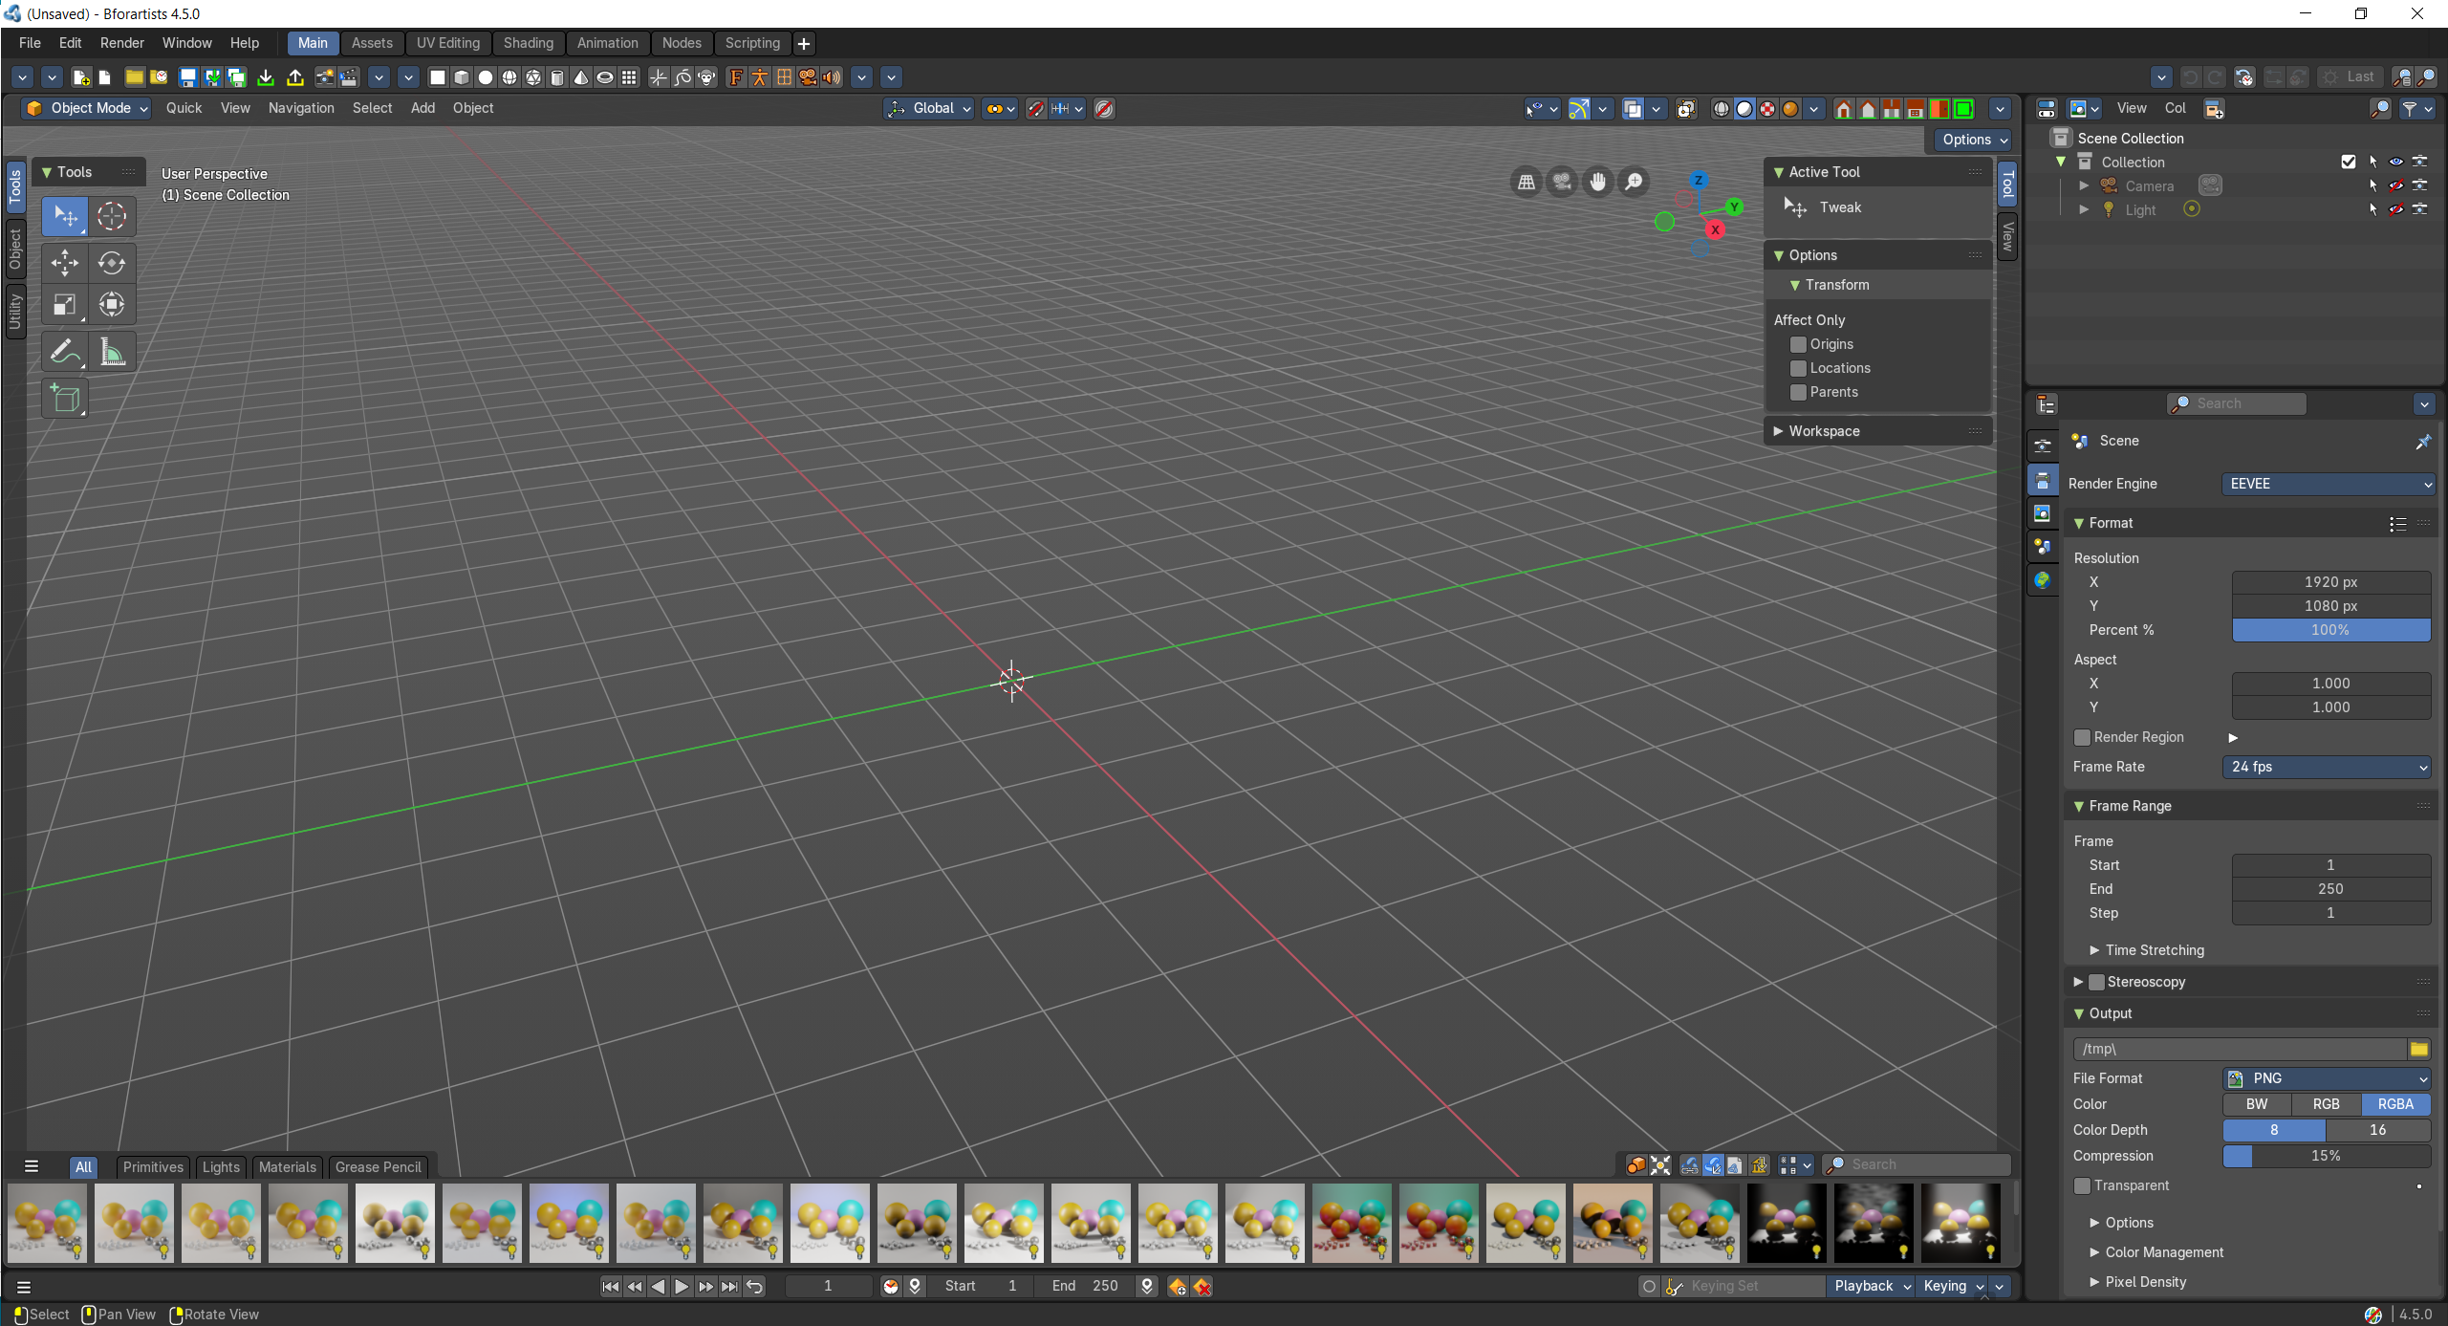Open the File Format PNG dropdown
The width and height of the screenshot is (2448, 1326).
point(2328,1078)
